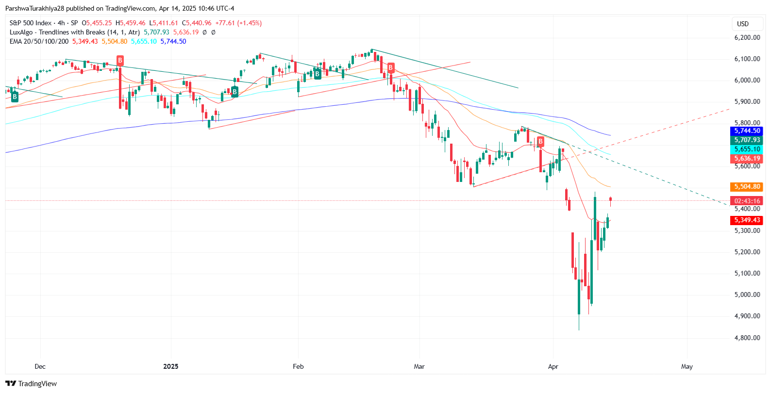This screenshot has height=393, width=771.
Task: Click the May label on time axis
Action: pyautogui.click(x=687, y=367)
